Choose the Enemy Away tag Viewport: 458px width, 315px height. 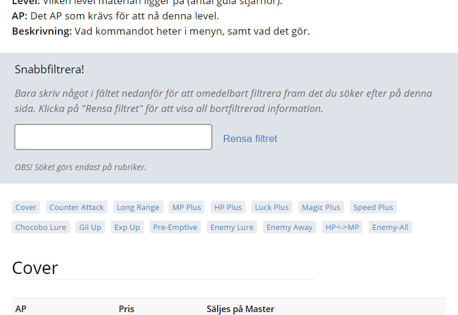click(289, 227)
